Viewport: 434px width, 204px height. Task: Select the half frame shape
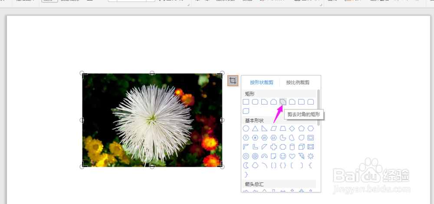tap(246, 147)
